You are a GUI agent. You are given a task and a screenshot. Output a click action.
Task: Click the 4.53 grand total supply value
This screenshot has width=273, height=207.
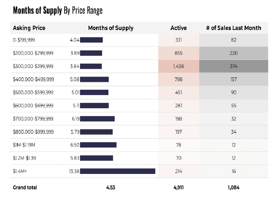pos(111,187)
